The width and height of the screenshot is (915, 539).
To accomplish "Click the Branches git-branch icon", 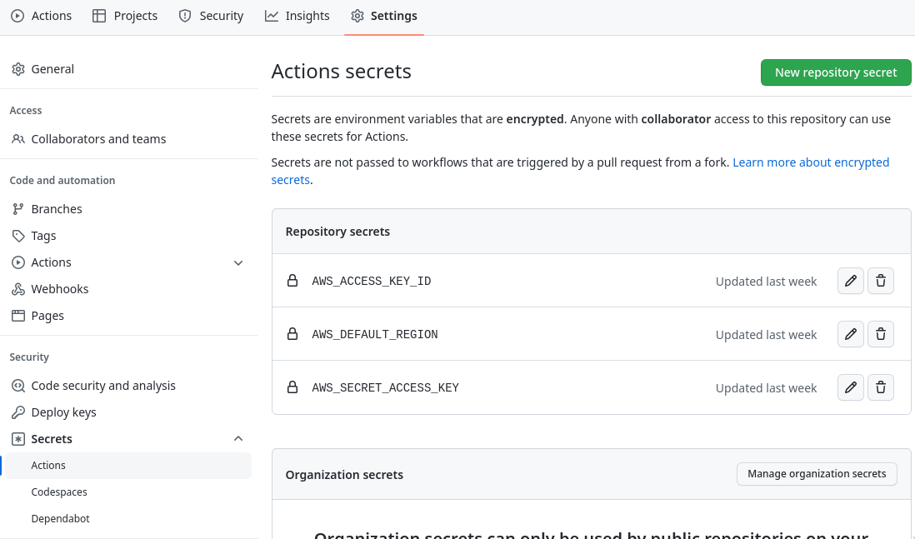I will (x=18, y=209).
